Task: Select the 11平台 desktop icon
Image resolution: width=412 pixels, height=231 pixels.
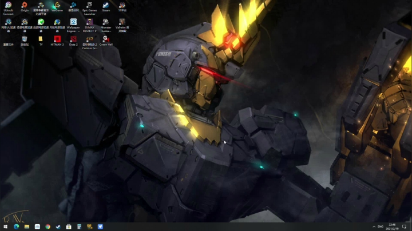Action: point(122,6)
